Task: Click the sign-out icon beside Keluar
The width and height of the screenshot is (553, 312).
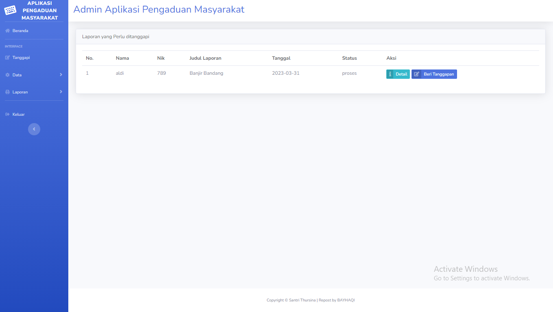Action: coord(7,115)
